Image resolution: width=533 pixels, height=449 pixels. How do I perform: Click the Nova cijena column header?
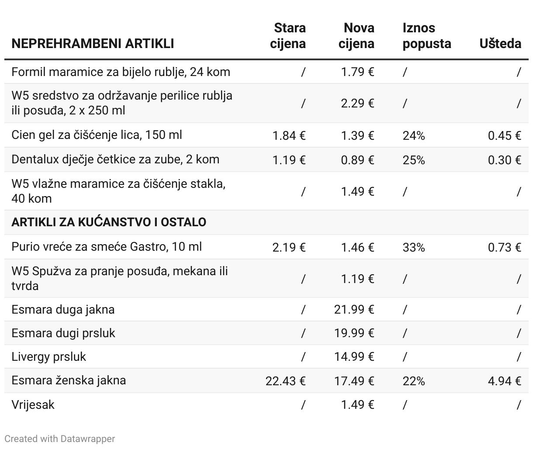point(356,36)
